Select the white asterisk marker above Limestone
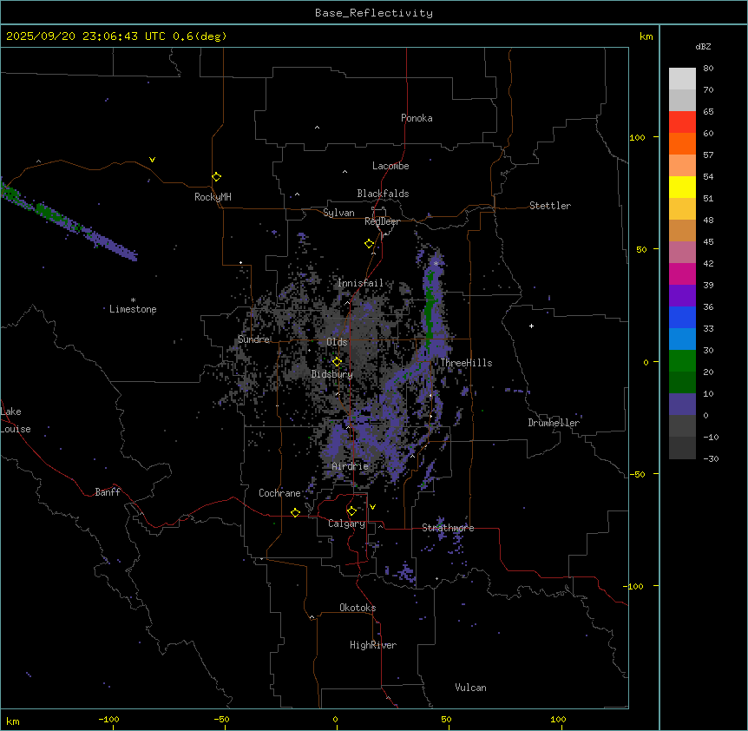 133,300
